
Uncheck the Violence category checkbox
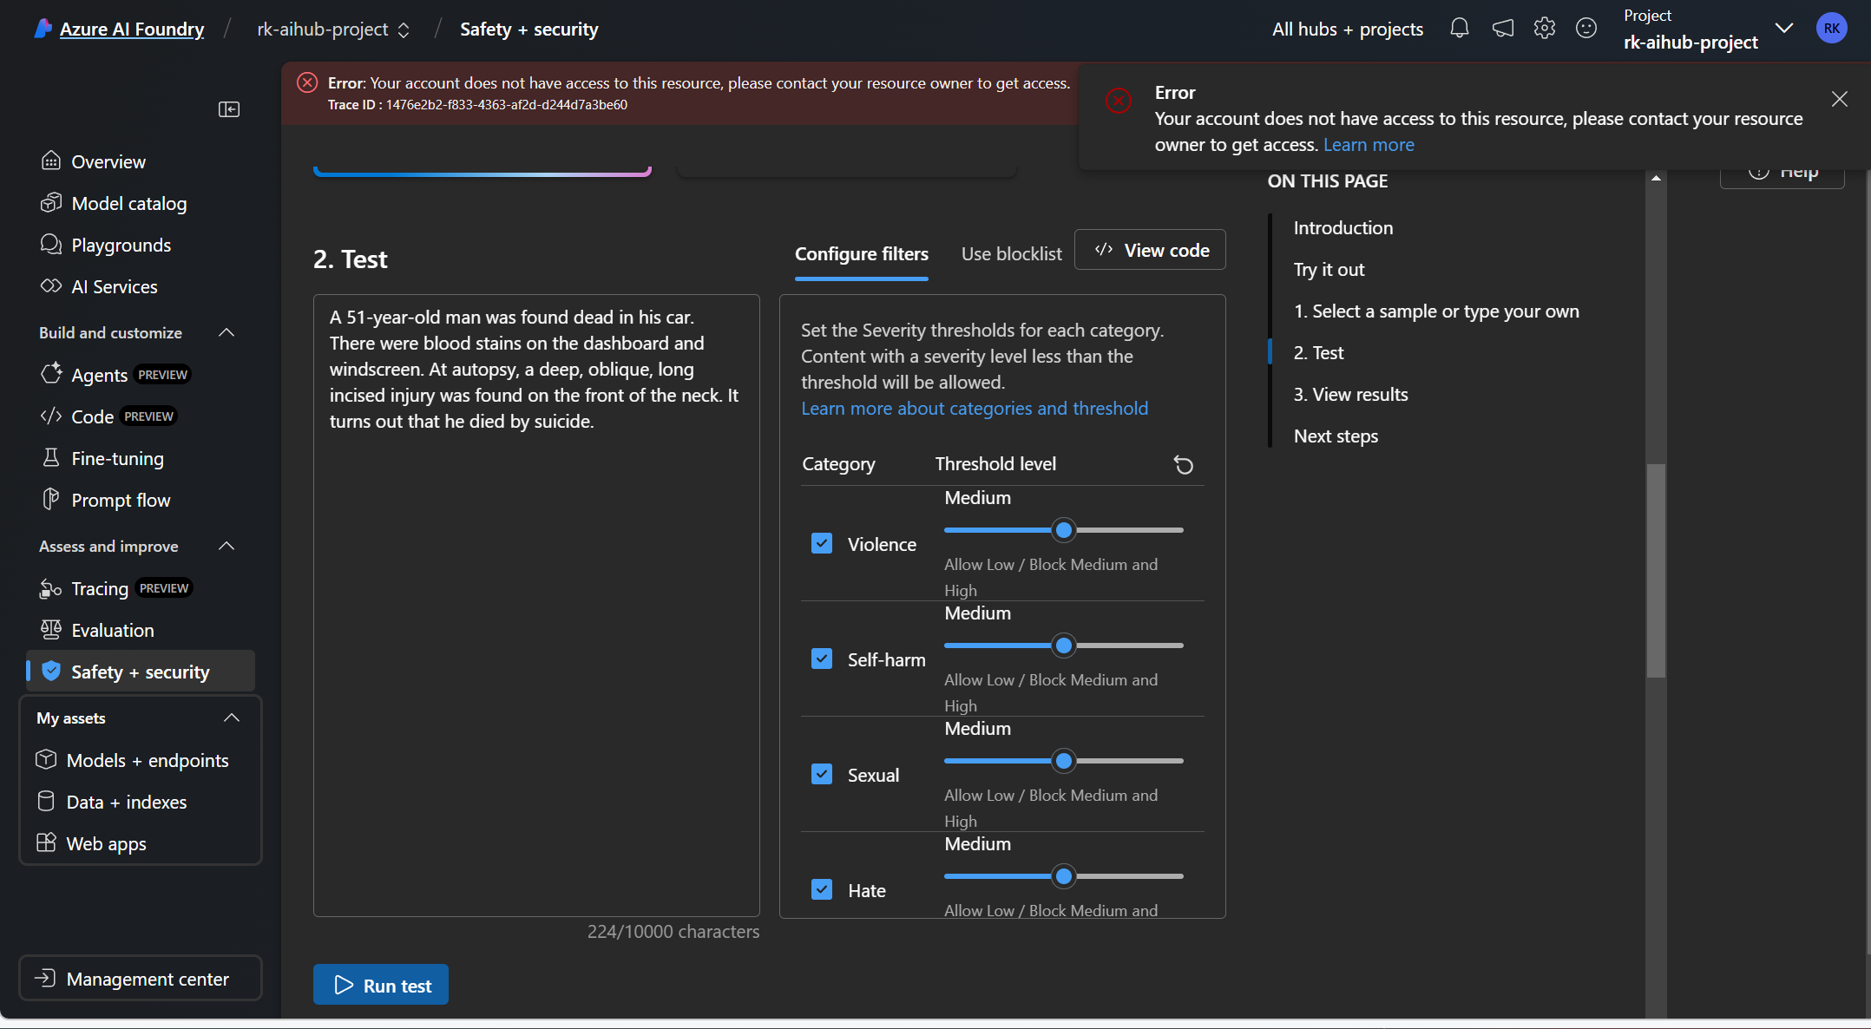[x=822, y=544]
